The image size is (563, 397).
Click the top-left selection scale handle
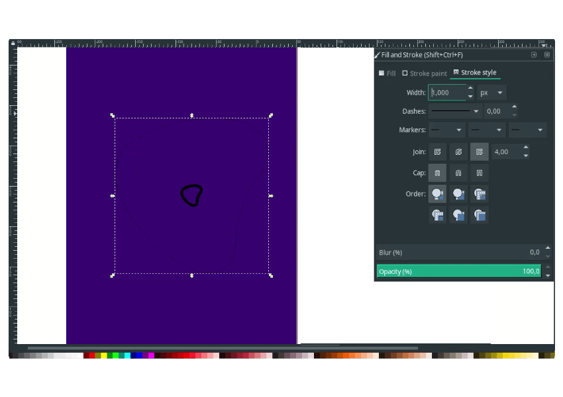113,116
